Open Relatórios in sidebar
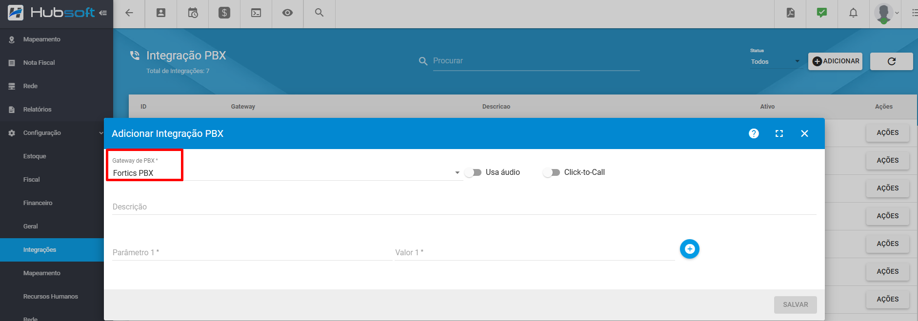Image resolution: width=918 pixels, height=321 pixels. pos(57,110)
